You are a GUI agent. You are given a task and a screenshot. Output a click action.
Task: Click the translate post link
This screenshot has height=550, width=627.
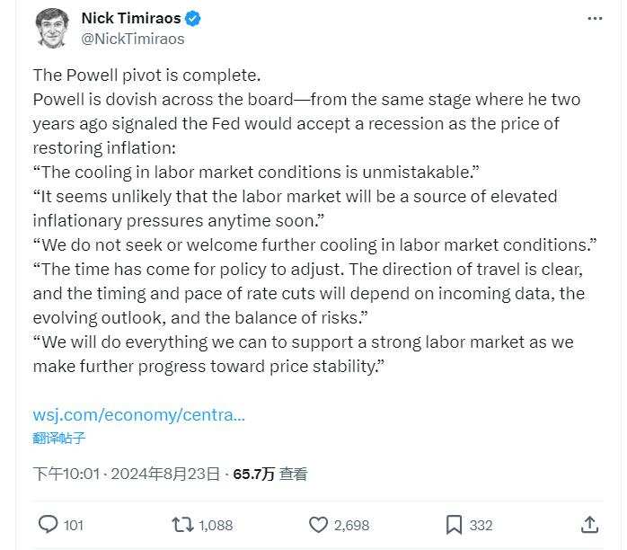[59, 439]
